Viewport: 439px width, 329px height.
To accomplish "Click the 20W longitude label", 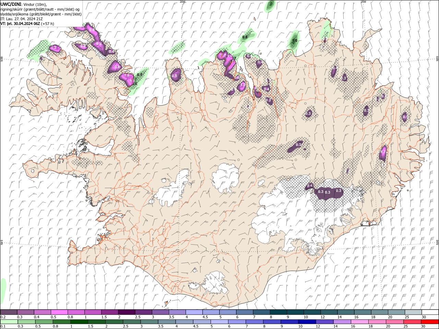I will (x=182, y=2).
